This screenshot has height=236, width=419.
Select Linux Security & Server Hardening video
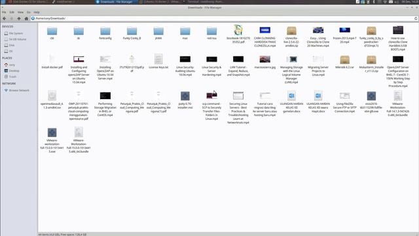click(x=211, y=66)
